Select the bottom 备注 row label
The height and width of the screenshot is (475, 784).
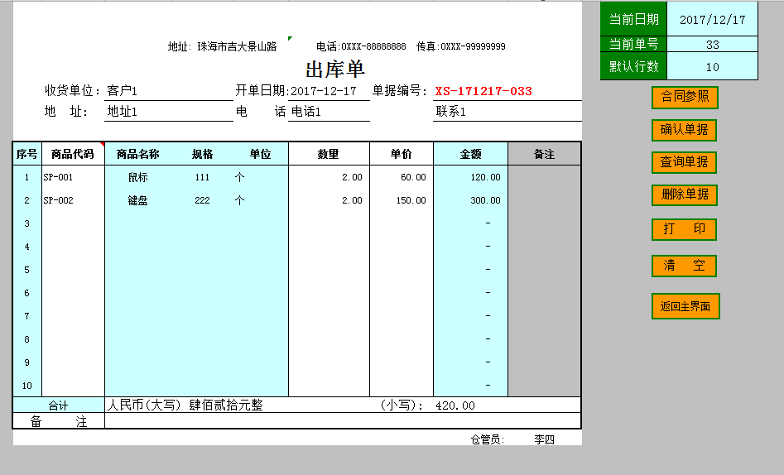(x=59, y=421)
